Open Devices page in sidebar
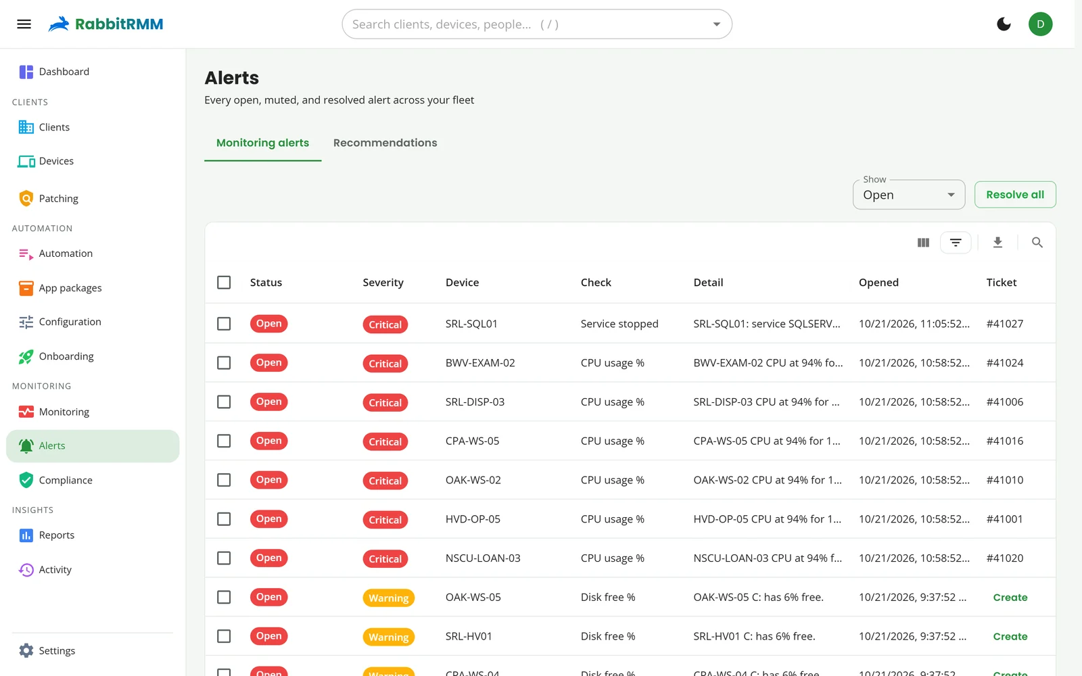The image size is (1082, 676). [x=93, y=161]
